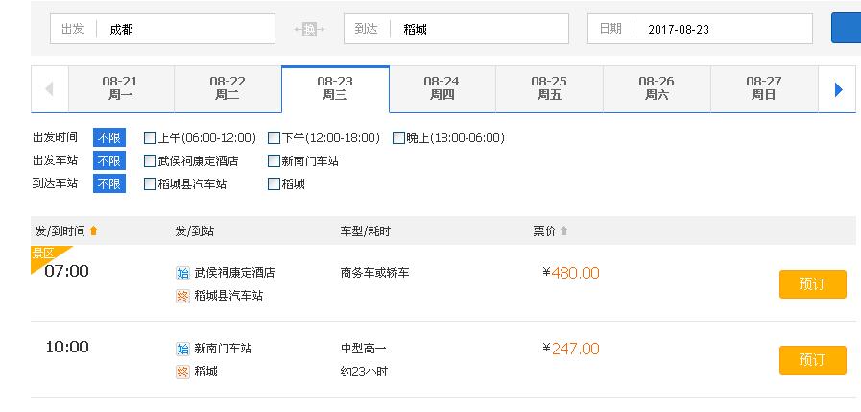
Task: Swap departure and arrival cities icon
Action: tap(309, 29)
